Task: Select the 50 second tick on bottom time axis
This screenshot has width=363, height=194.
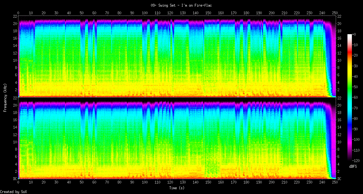Action: [x=82, y=183]
